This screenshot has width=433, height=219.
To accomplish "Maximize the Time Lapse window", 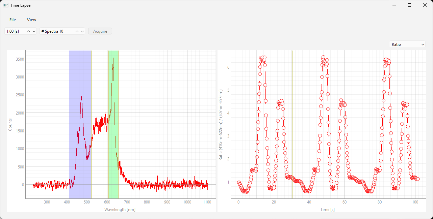I will tap(409, 5).
